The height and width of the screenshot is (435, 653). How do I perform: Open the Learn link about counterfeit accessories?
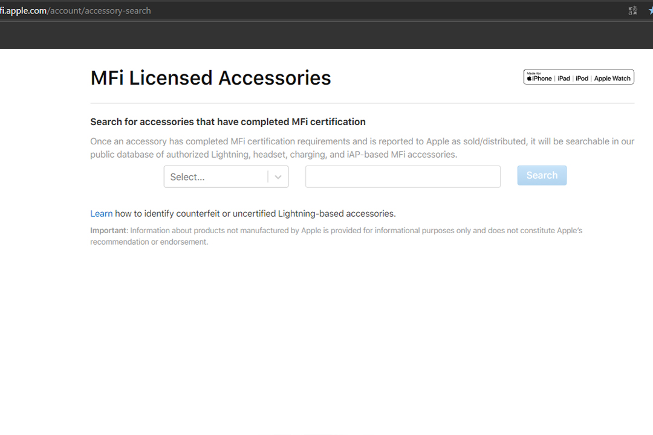[101, 213]
